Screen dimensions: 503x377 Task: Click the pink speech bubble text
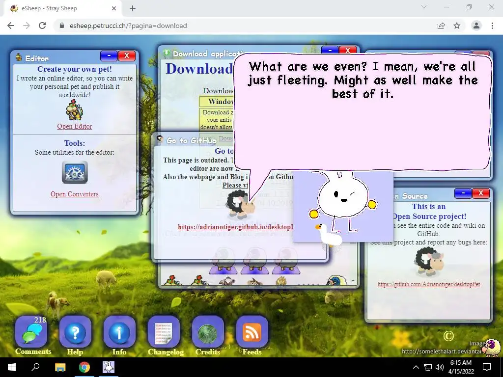pos(363,80)
